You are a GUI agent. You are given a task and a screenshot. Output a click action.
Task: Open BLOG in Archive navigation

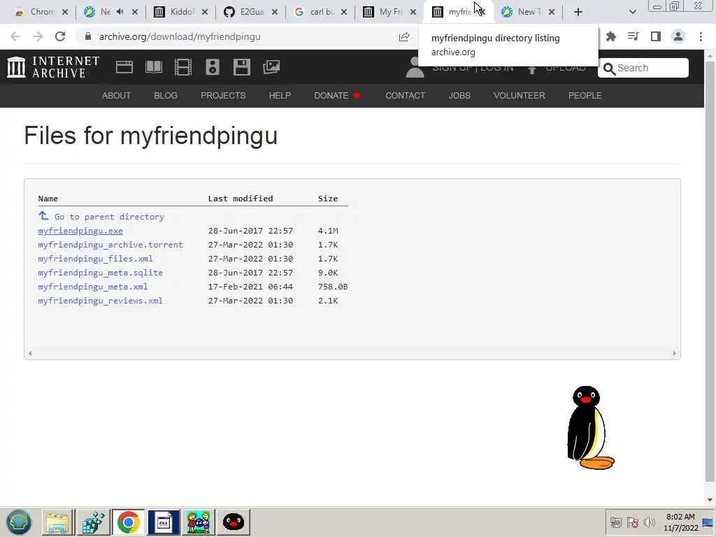click(166, 95)
